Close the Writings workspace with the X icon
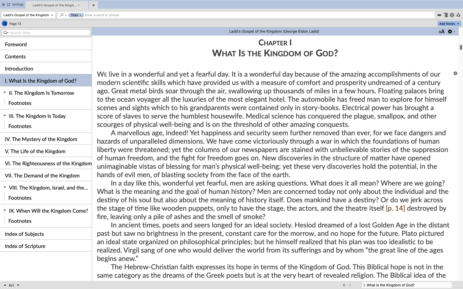 point(3,5)
